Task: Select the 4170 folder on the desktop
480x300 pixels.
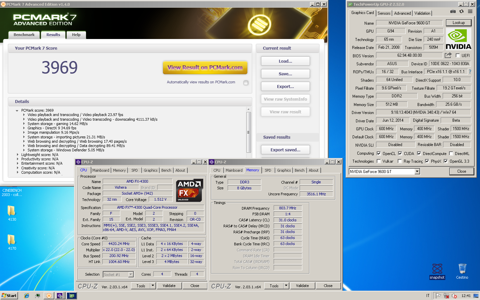Action: (x=12, y=242)
